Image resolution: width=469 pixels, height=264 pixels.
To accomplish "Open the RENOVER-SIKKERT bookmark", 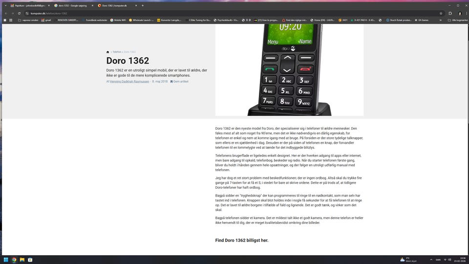I will coord(66,20).
